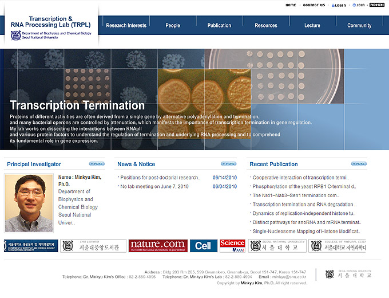This screenshot has width=389, height=298.
Task: Click the TRPL lab logo in header
Action: click(50, 26)
